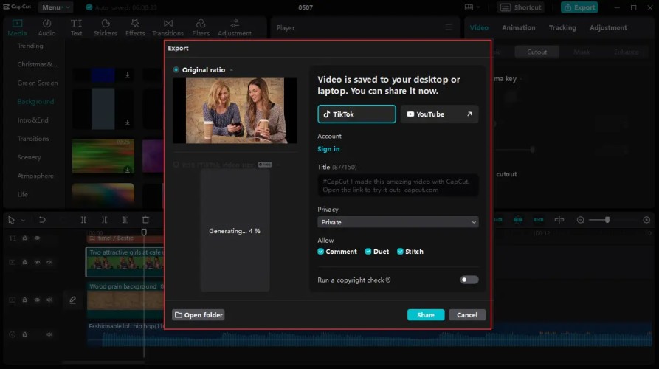Open the Player panel menu icon

coord(449,27)
